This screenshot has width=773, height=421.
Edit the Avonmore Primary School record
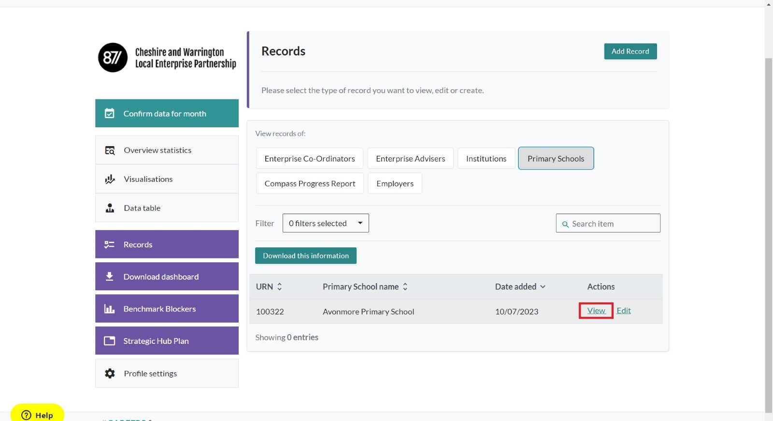pos(624,311)
